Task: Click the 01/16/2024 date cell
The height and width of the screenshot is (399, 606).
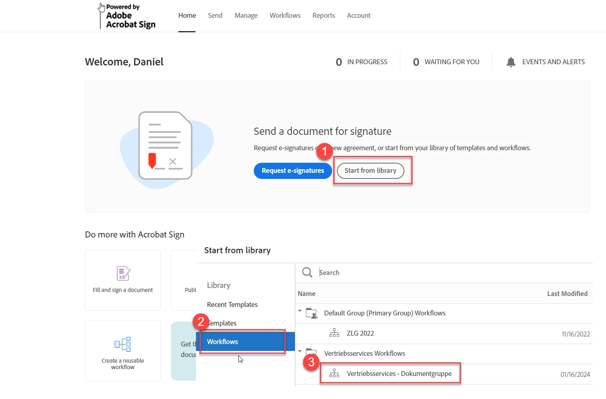Action: coord(575,374)
